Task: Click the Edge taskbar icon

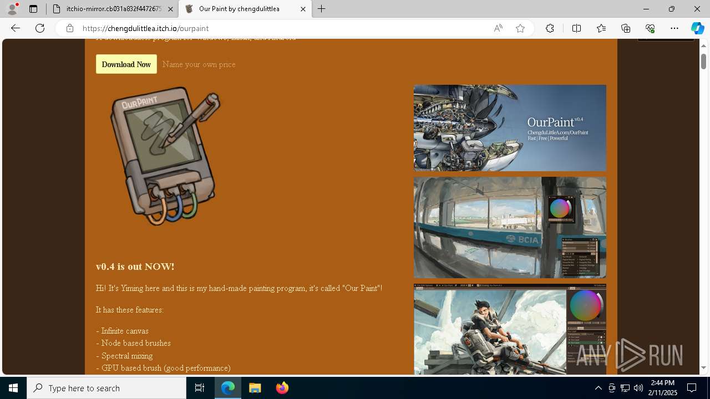Action: click(x=228, y=388)
